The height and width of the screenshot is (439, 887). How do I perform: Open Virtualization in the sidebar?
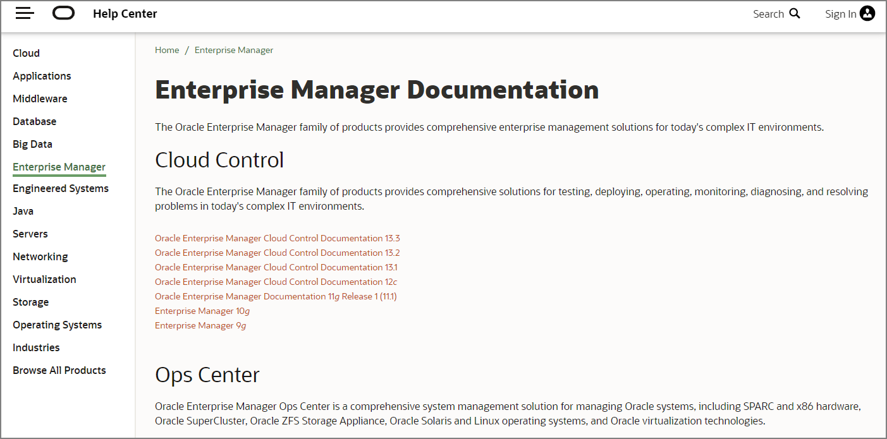click(x=44, y=279)
